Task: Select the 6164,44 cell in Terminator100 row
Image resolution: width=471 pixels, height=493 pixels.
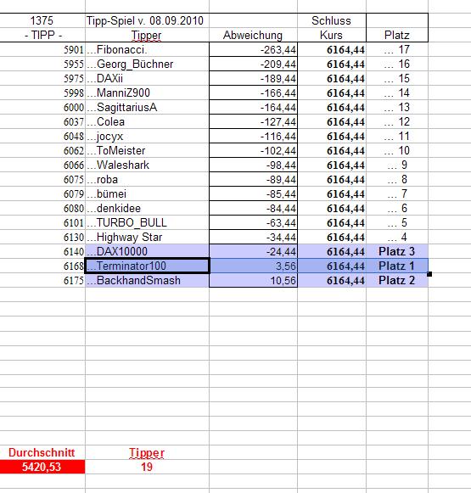Action: [x=332, y=266]
